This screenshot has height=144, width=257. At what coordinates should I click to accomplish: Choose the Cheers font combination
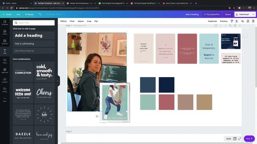(x=44, y=93)
